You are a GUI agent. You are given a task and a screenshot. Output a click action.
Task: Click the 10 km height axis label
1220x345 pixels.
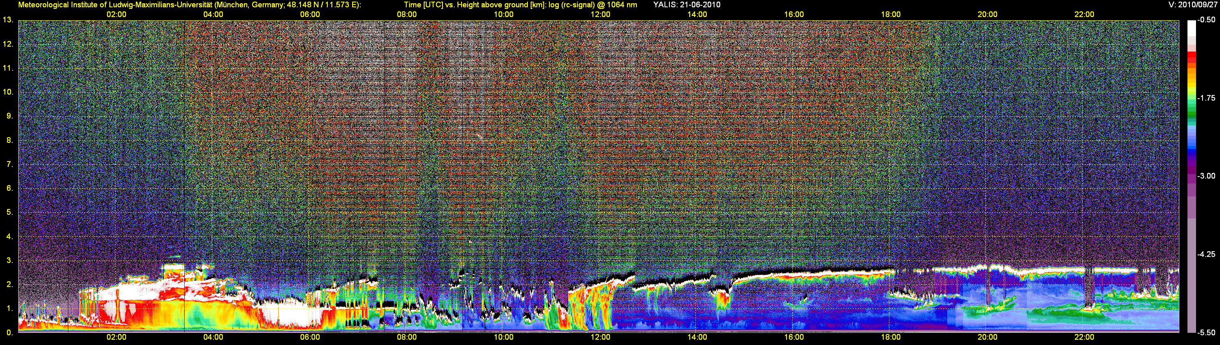(8, 92)
